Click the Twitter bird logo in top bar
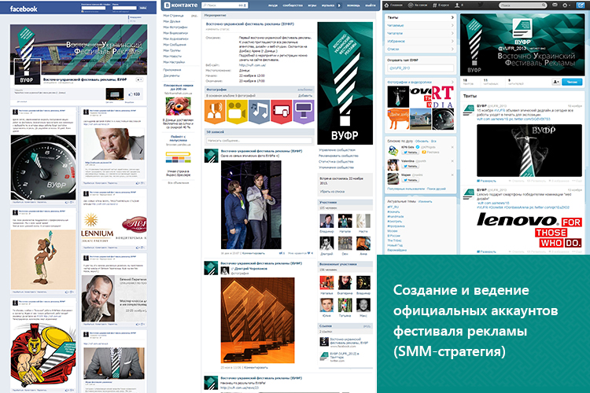The image size is (590, 393). [x=481, y=5]
